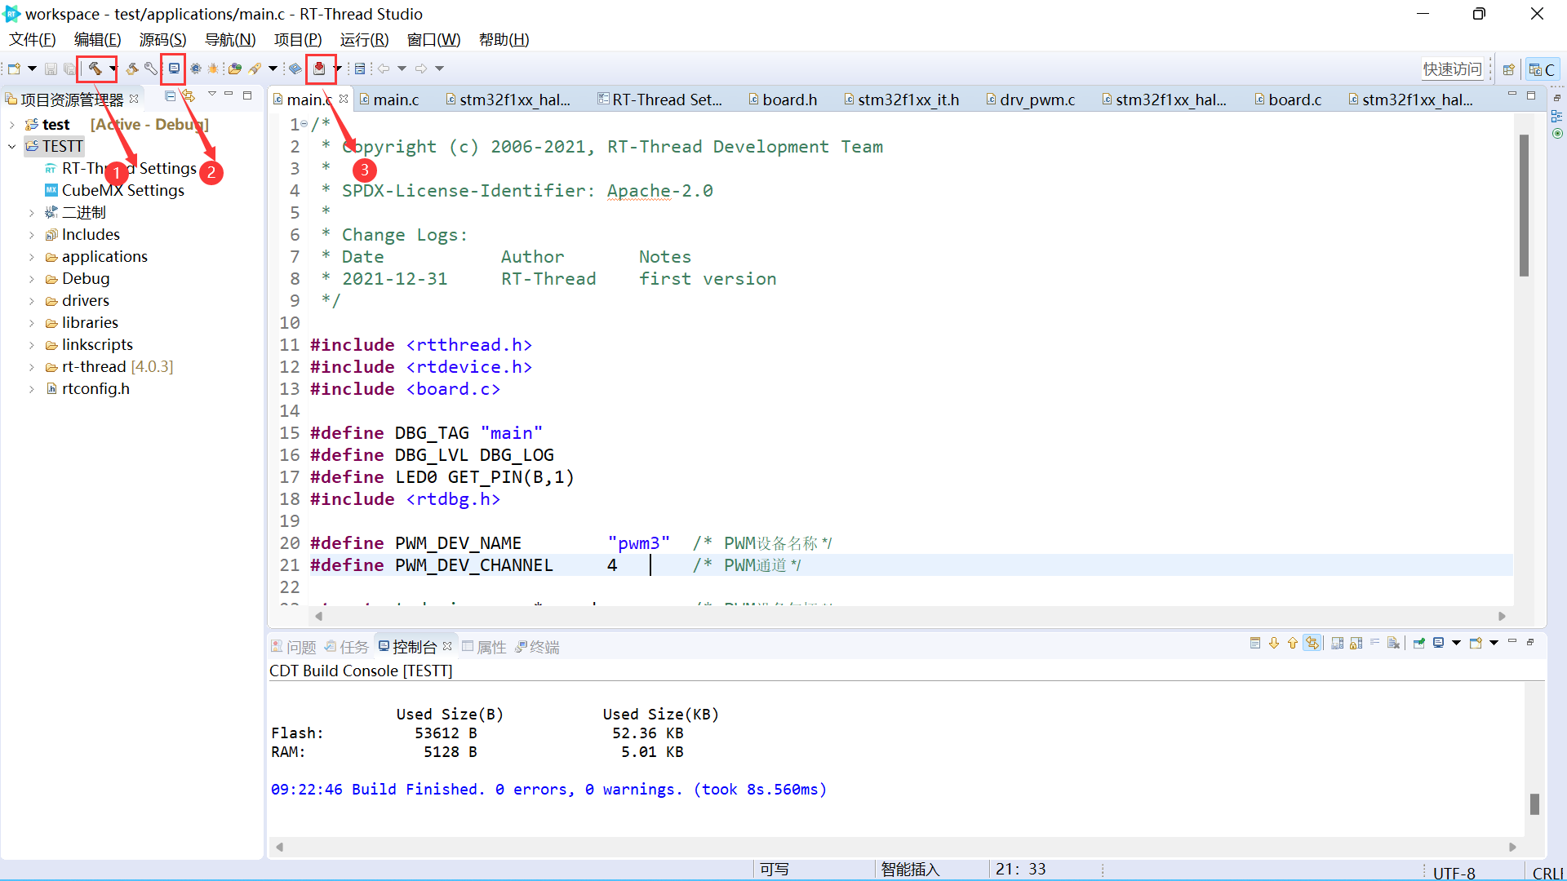Click the wrench settings icon in toolbar
This screenshot has height=881, width=1567.
[151, 69]
